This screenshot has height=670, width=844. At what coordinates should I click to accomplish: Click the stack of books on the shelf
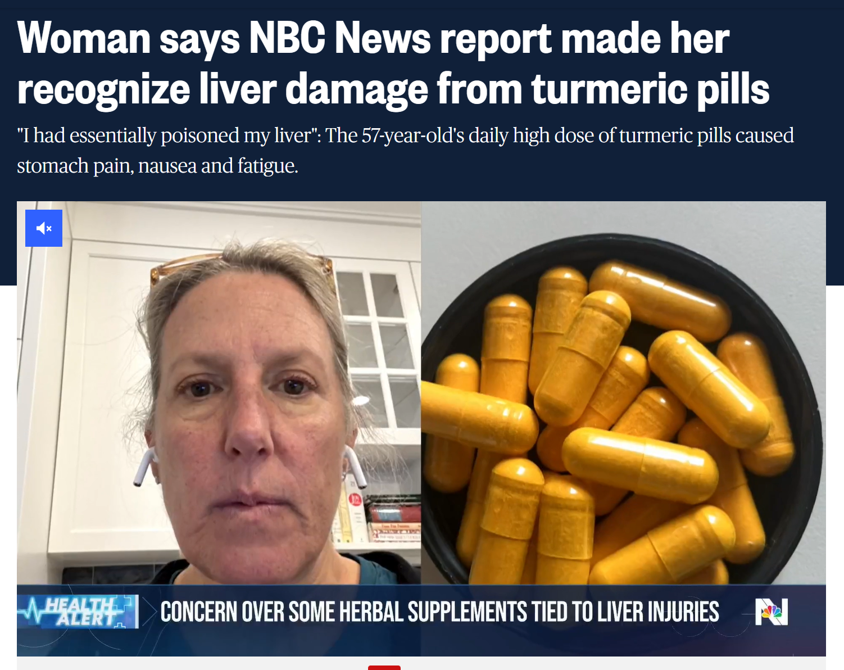[379, 517]
